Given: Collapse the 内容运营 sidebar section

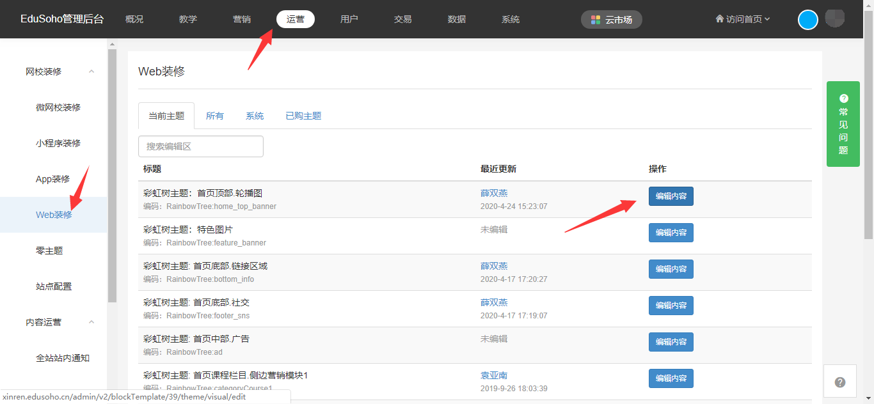Looking at the screenshot, I should tap(91, 322).
